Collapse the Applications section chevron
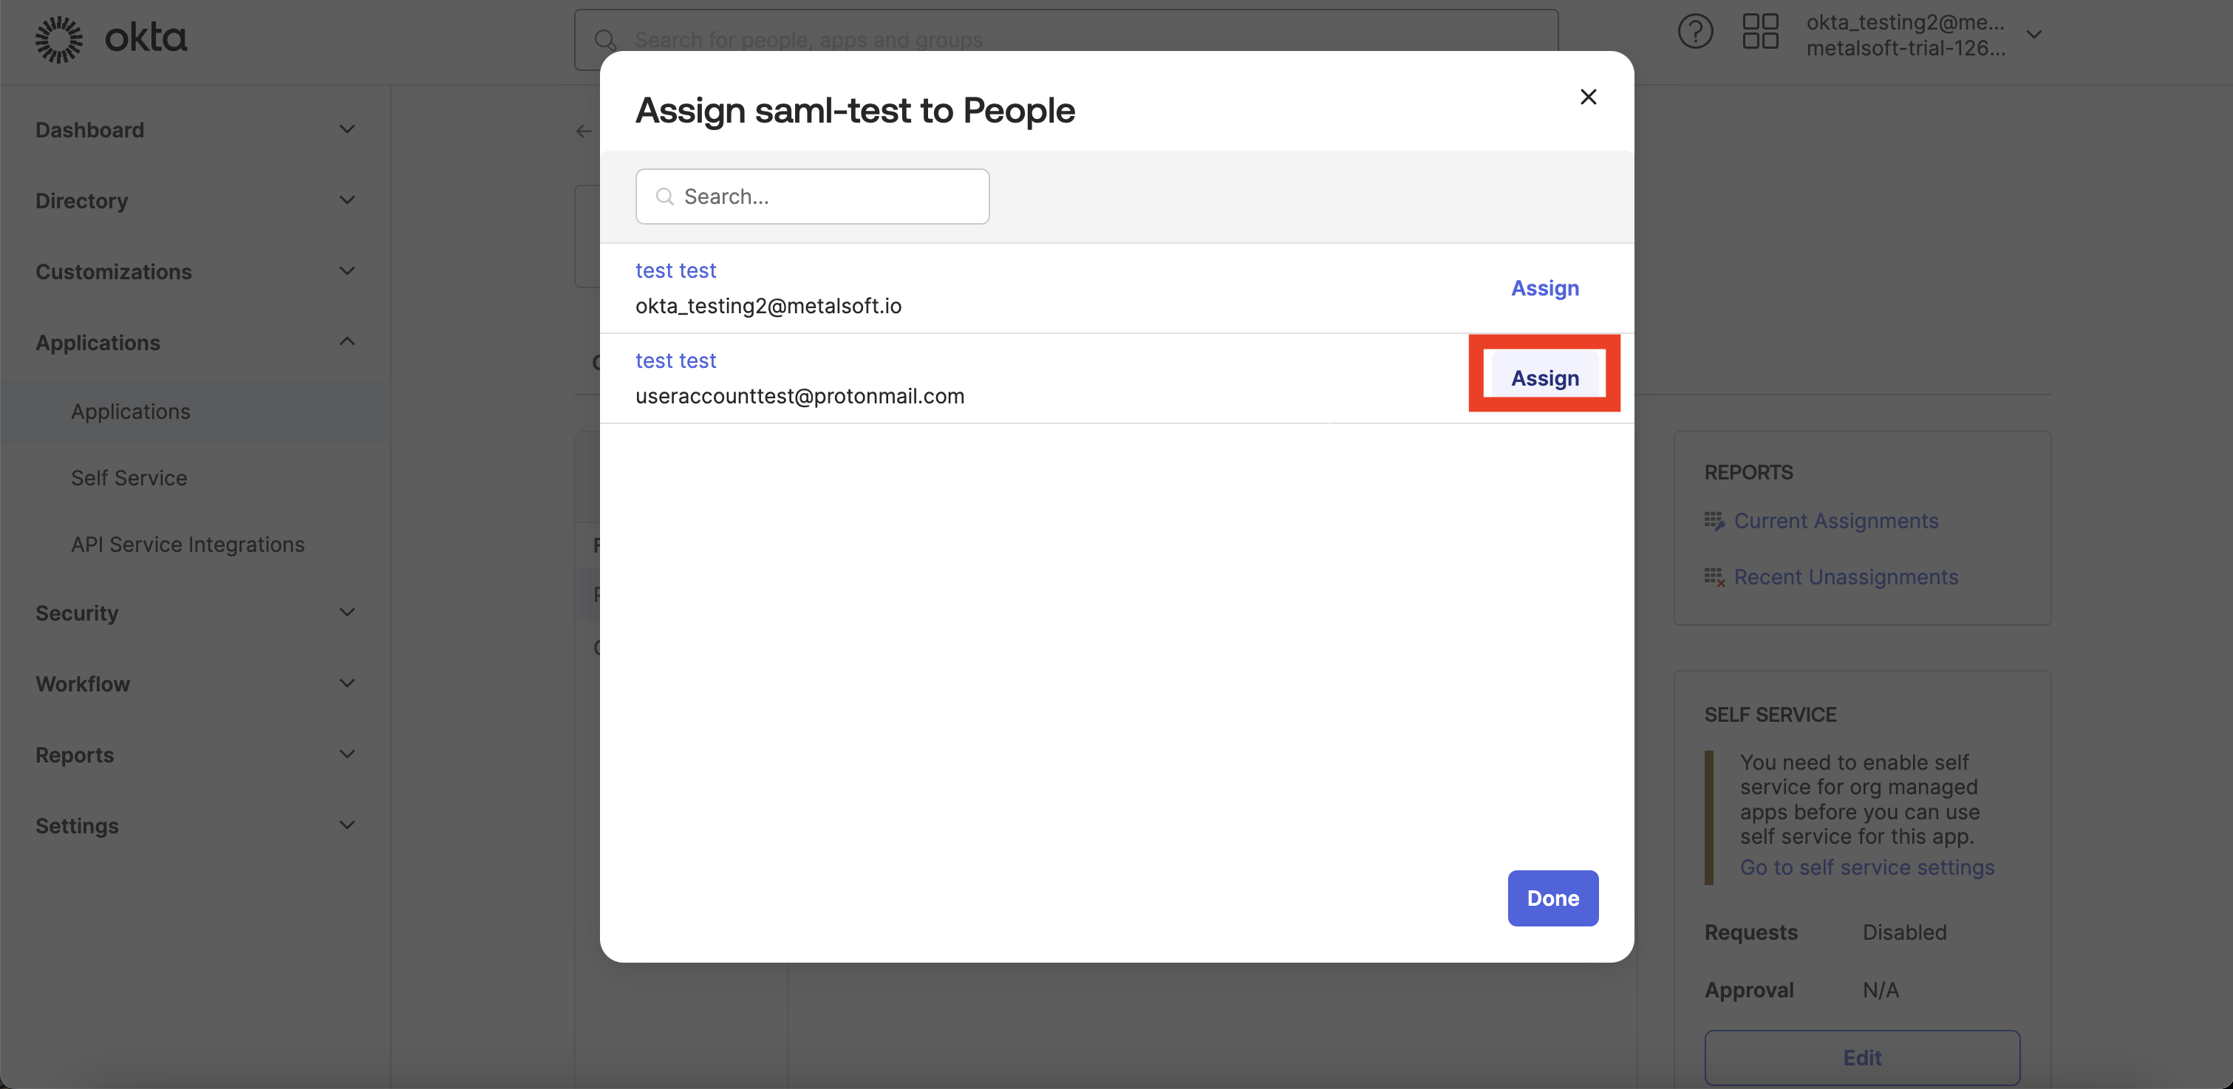The width and height of the screenshot is (2233, 1089). point(347,343)
